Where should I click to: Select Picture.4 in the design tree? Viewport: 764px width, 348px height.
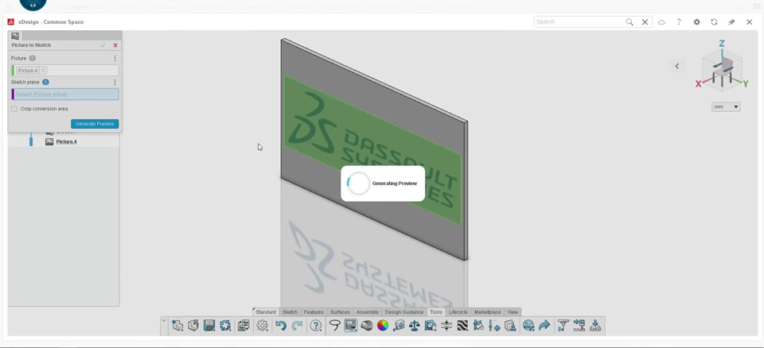(66, 141)
